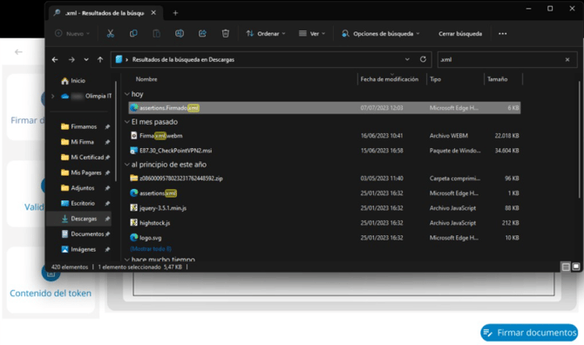Click the Rename icon in toolbar

click(x=180, y=33)
